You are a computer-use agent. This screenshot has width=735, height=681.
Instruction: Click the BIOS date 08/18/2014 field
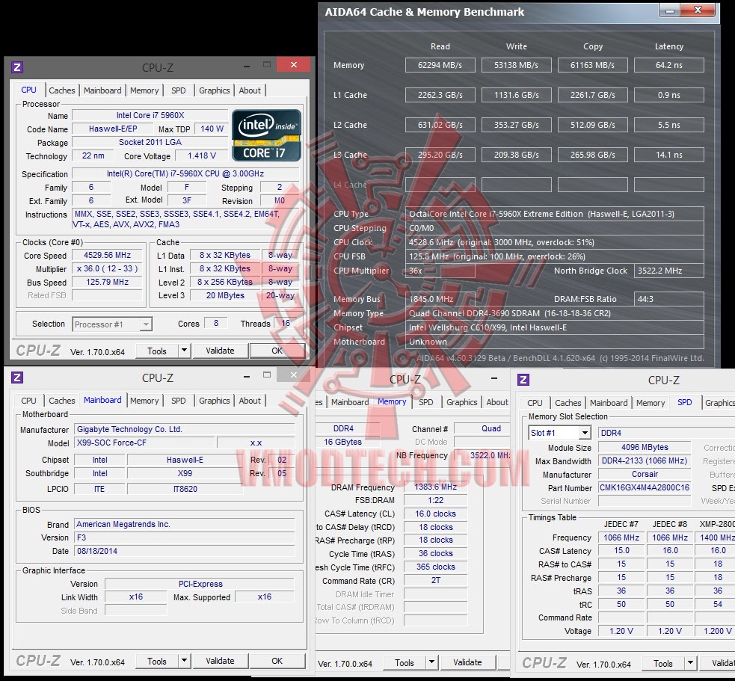pyautogui.click(x=184, y=551)
